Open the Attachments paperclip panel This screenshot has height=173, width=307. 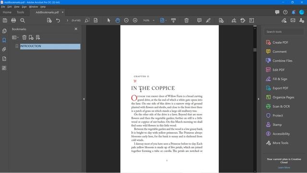click(x=4, y=49)
